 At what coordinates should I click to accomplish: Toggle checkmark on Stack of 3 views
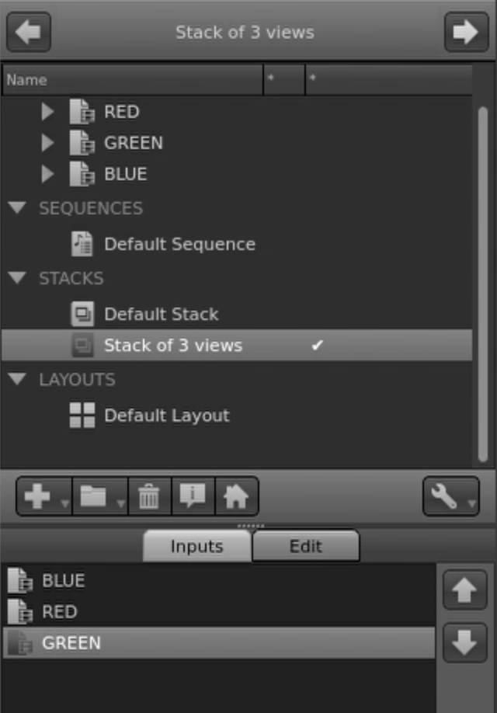pos(317,346)
